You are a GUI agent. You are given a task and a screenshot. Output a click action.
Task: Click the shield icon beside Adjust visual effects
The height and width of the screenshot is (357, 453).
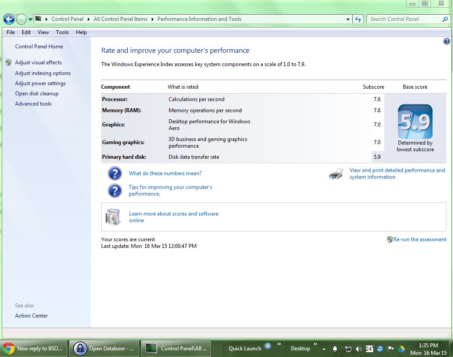[x=9, y=63]
